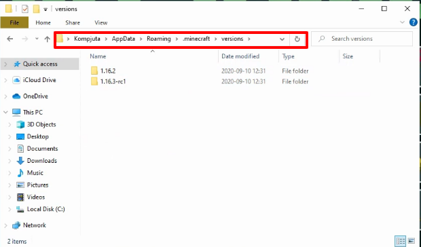Image resolution: width=421 pixels, height=247 pixels.
Task: Go up one folder level
Action: 48,39
